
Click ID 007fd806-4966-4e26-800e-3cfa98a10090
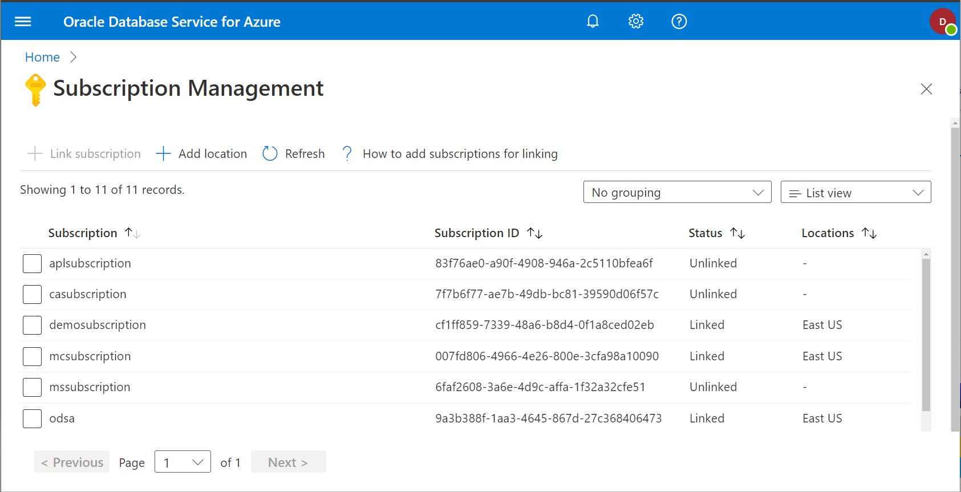[x=547, y=356]
